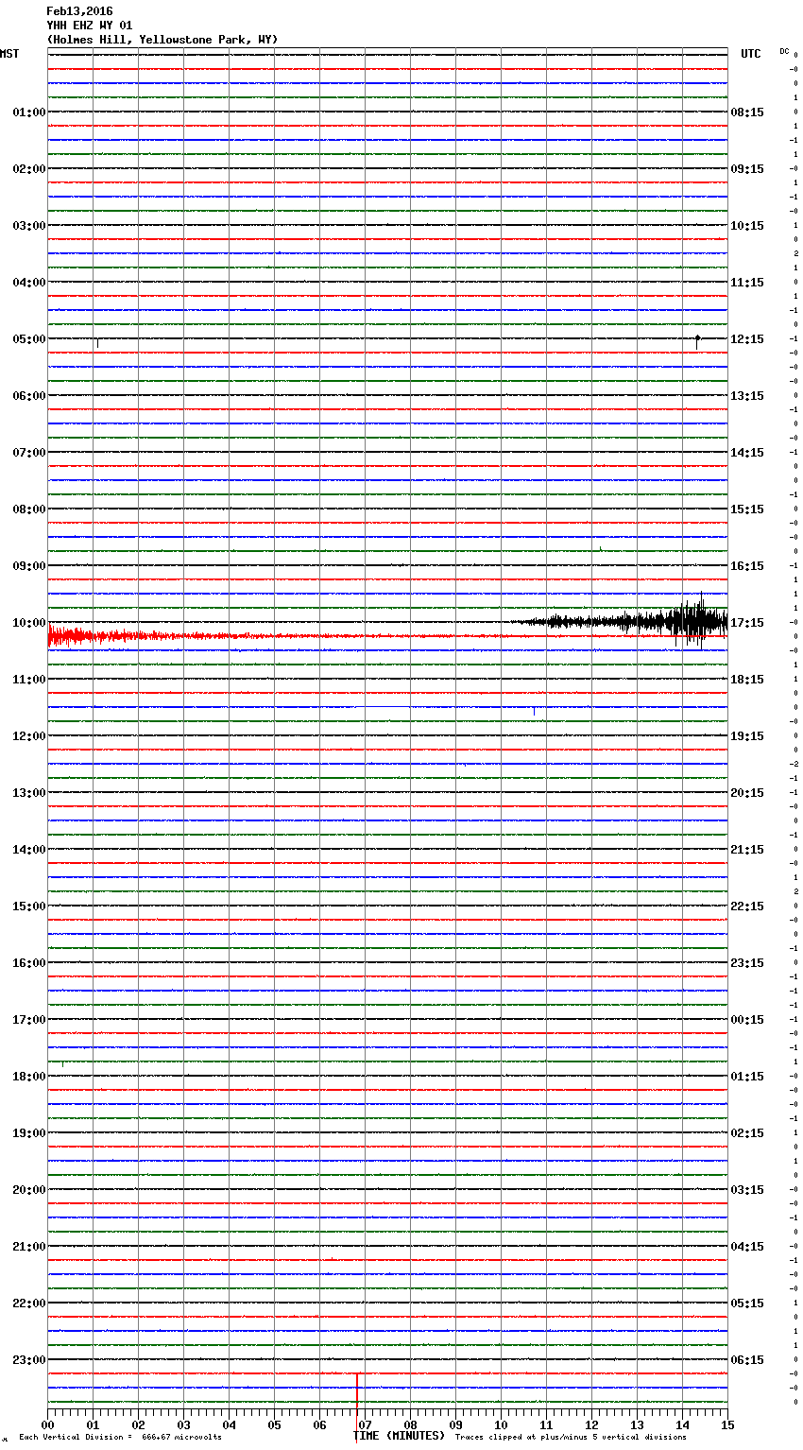Viewport: 803px width, 1450px height.
Task: Click minute-axis tick label 00
Action: point(47,1424)
